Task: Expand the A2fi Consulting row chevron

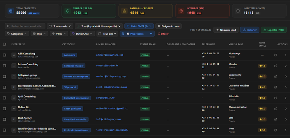Action: 286,55
